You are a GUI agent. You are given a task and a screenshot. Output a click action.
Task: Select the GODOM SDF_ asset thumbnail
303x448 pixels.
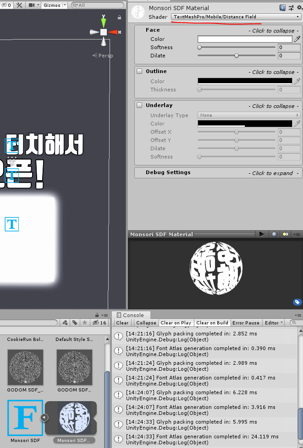[25, 368]
